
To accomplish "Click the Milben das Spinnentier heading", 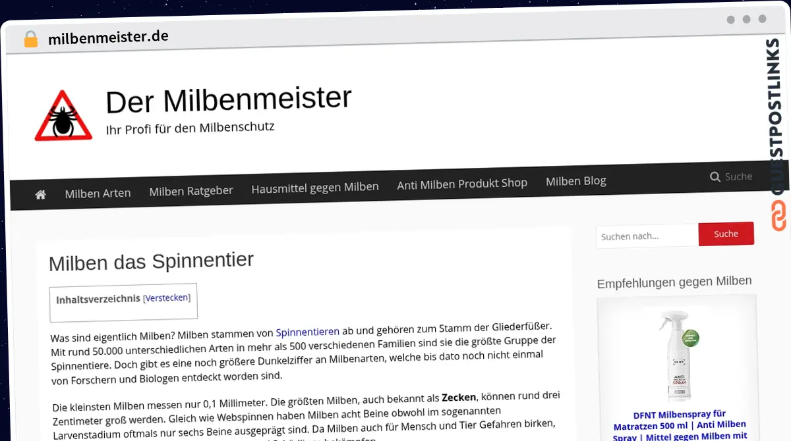I will point(151,261).
